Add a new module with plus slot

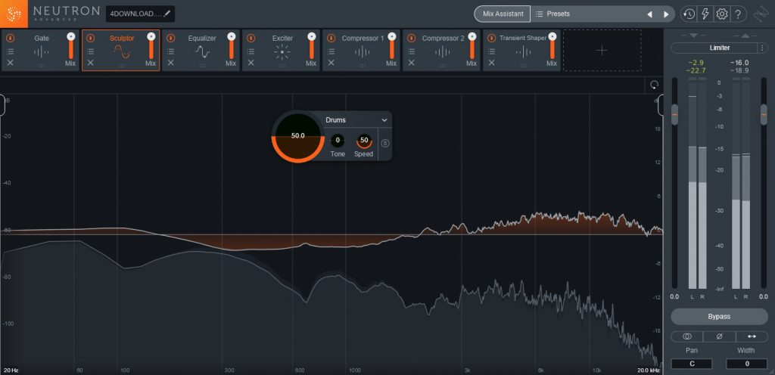pyautogui.click(x=602, y=51)
